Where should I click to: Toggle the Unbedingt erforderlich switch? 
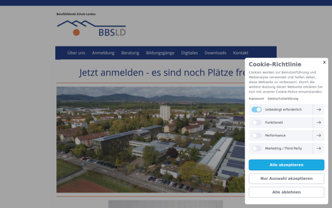(x=256, y=109)
